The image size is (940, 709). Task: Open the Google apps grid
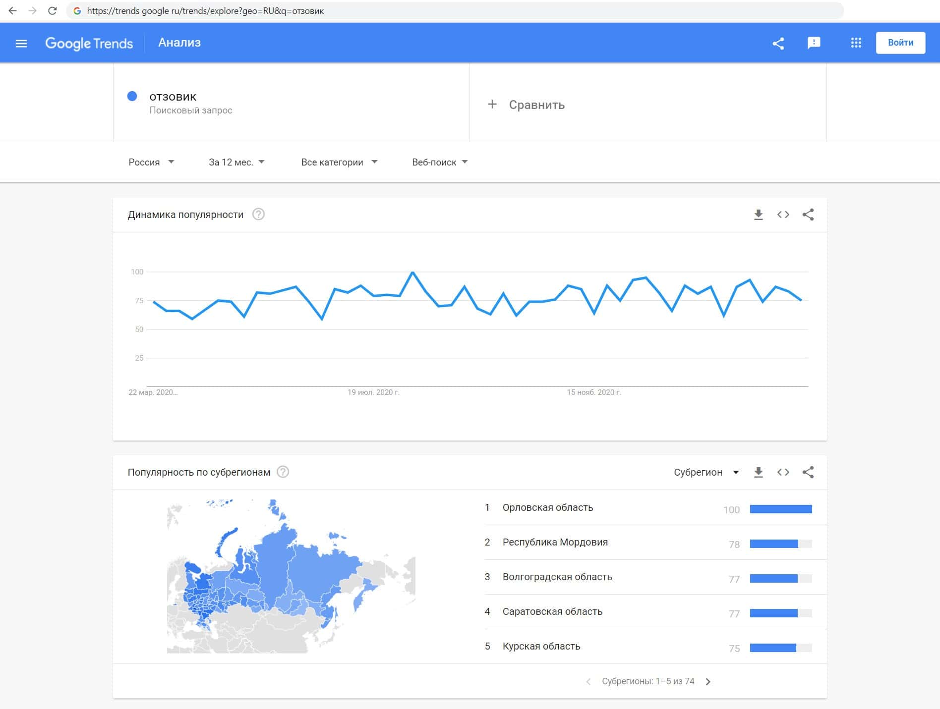pyautogui.click(x=856, y=43)
